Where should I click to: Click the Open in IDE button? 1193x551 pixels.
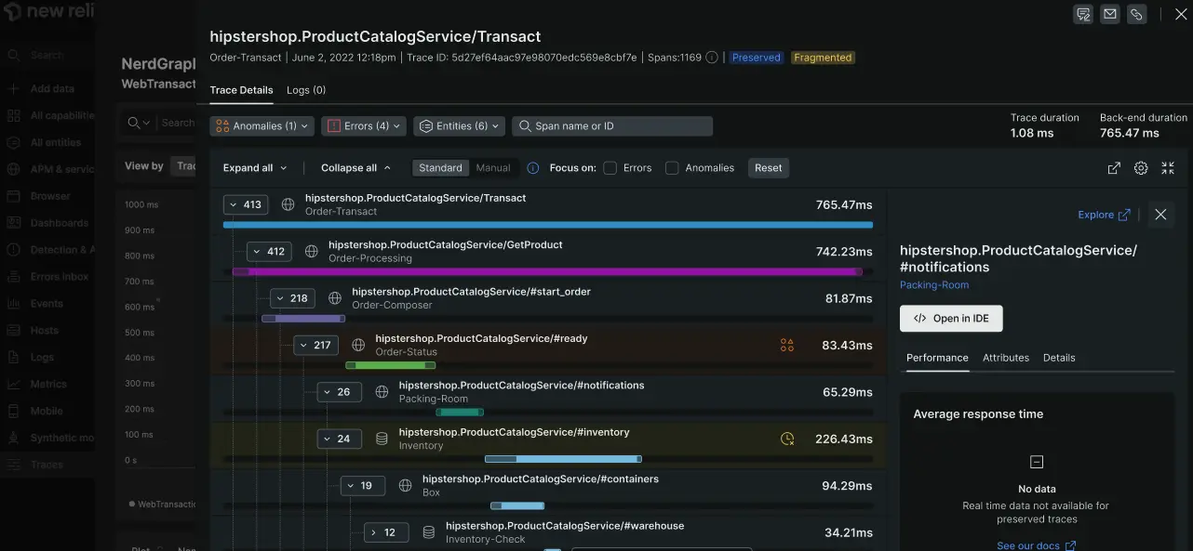pyautogui.click(x=951, y=318)
